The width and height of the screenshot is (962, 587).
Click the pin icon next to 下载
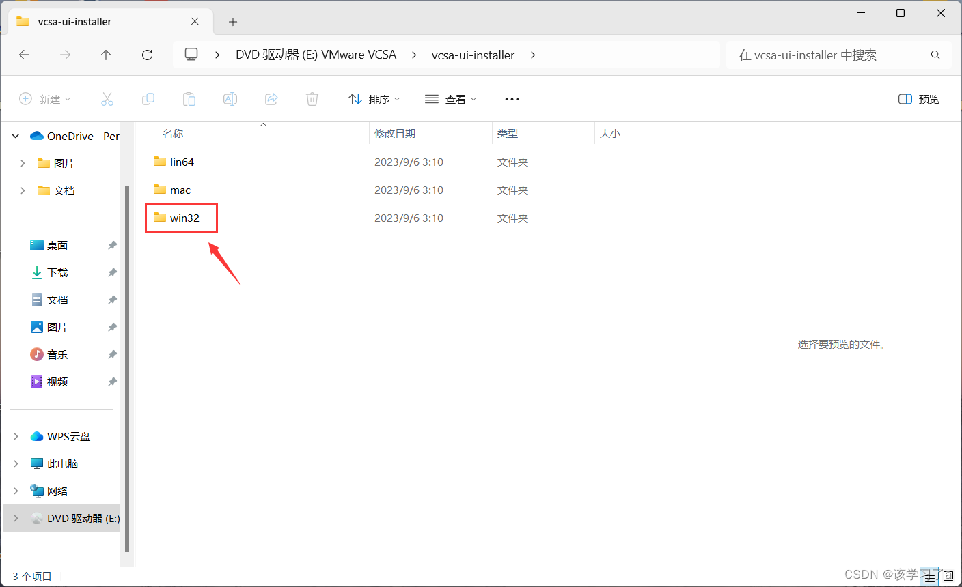(x=112, y=272)
